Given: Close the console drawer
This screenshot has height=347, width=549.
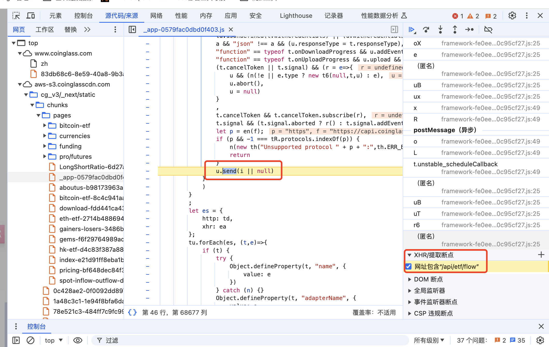Looking at the screenshot, I should (541, 326).
